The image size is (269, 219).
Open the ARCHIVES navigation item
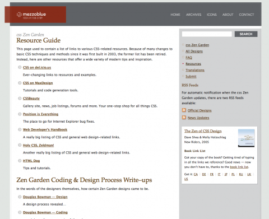[193, 15]
